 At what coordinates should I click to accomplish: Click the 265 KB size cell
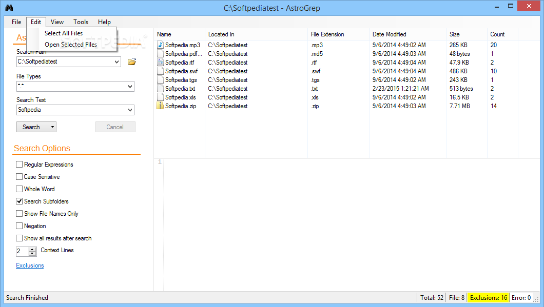(458, 45)
